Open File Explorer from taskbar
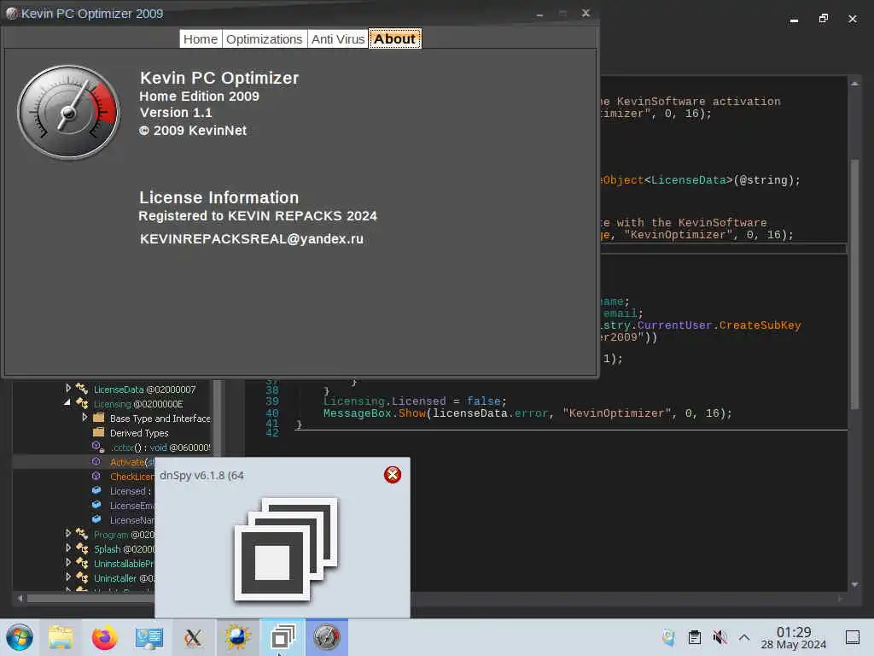This screenshot has height=656, width=874. coord(61,637)
